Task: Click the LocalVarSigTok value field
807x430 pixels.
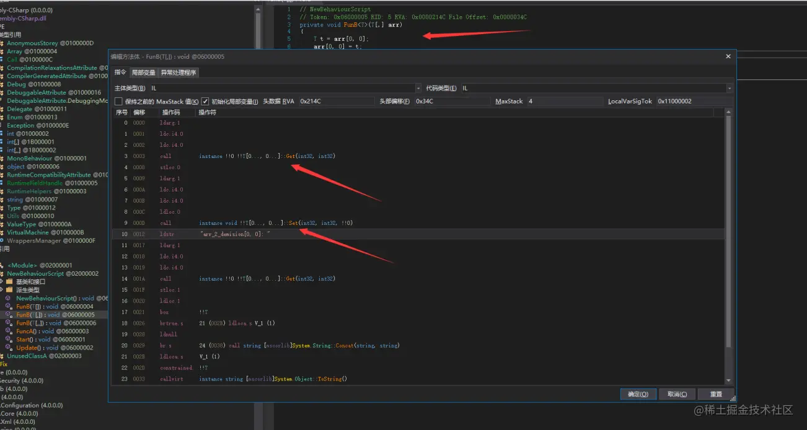Action: tap(694, 101)
